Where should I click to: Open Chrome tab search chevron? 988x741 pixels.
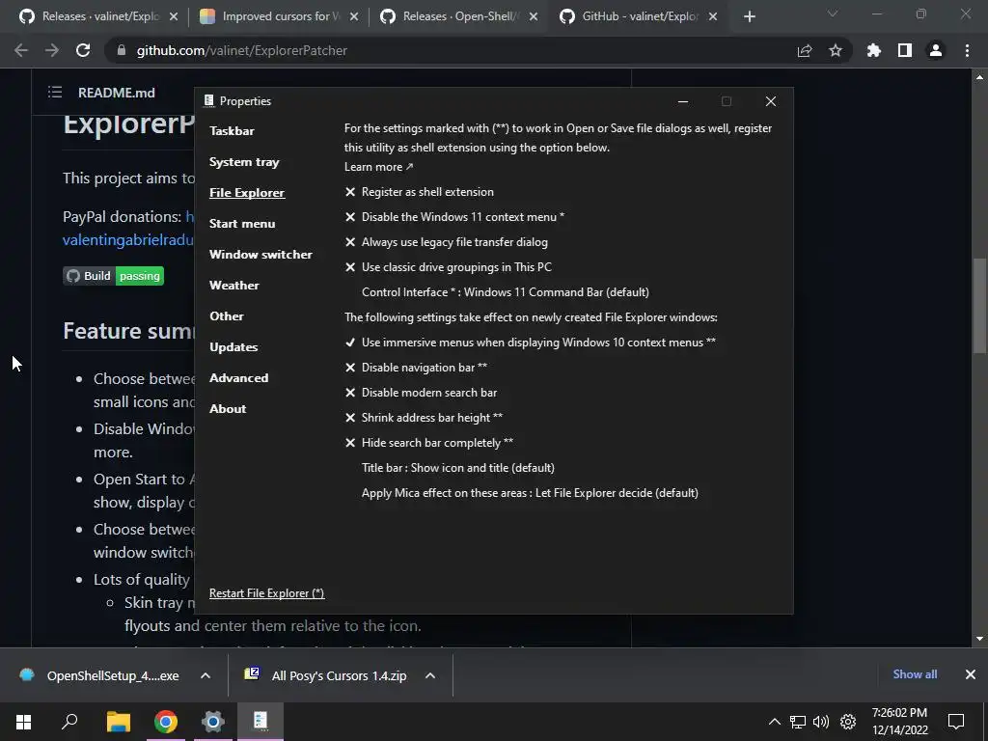[x=833, y=14]
